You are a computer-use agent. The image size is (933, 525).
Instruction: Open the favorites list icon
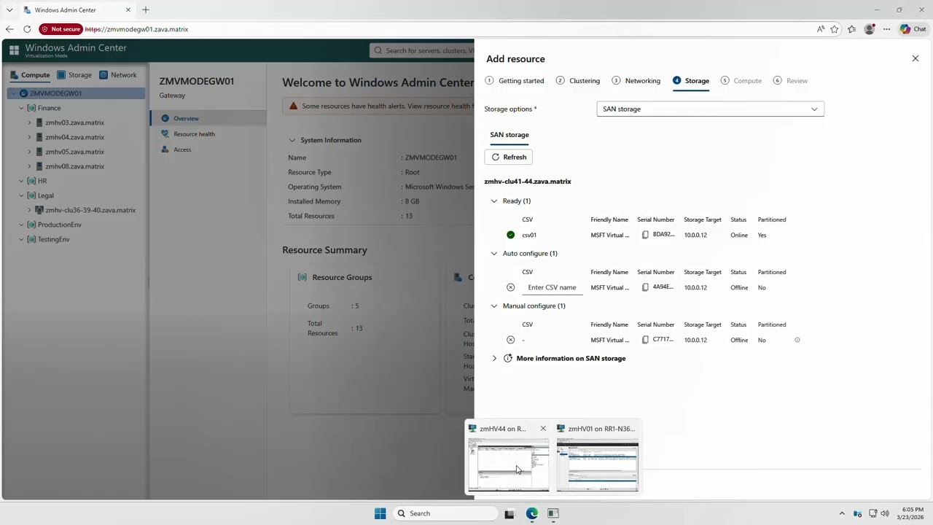[851, 29]
